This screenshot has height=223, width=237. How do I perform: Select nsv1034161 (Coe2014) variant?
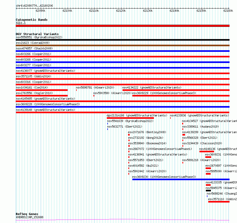click(x=32, y=87)
